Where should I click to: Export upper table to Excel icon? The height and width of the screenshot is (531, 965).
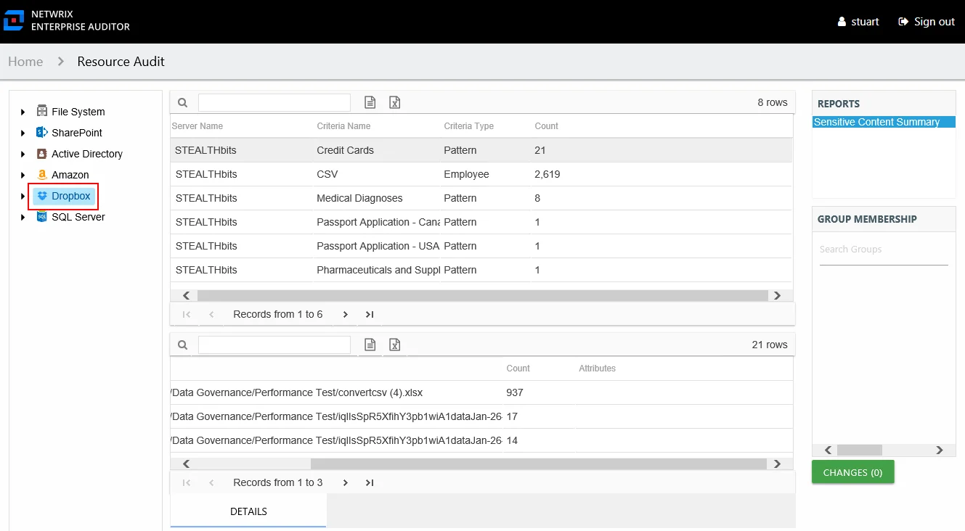[395, 102]
